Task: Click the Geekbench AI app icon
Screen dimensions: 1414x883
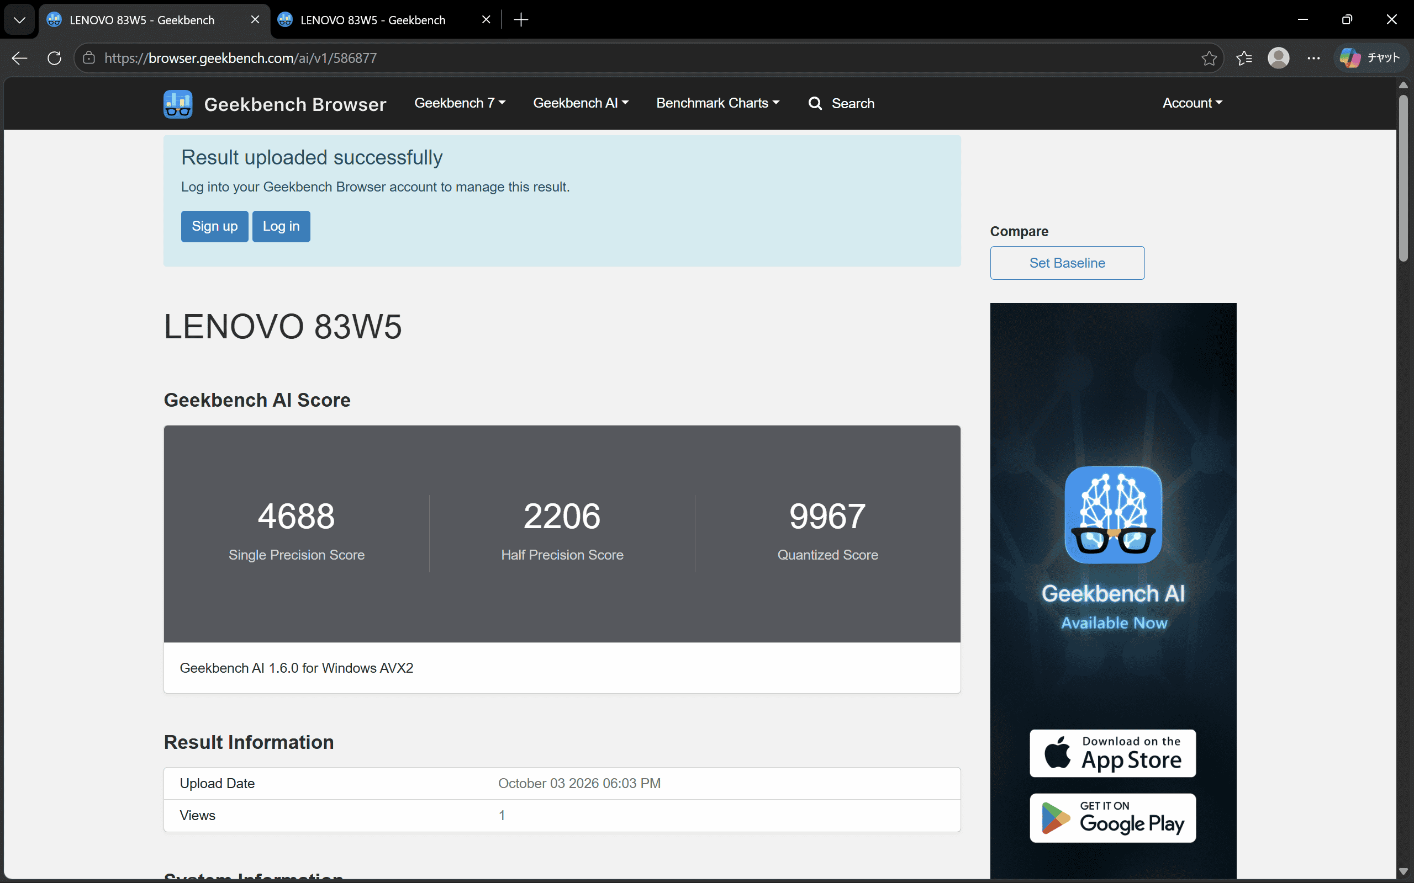Action: [1113, 514]
